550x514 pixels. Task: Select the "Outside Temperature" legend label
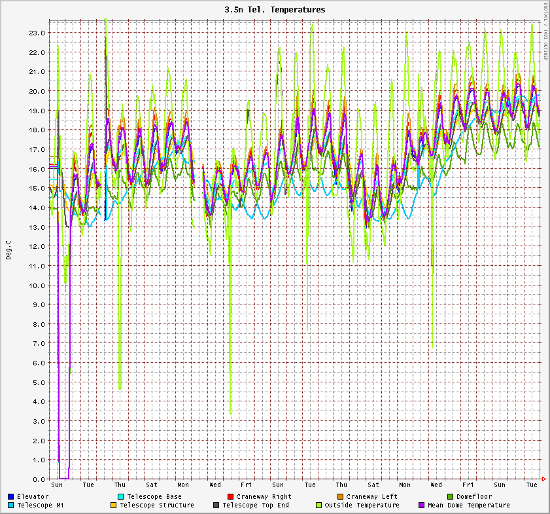(362, 505)
